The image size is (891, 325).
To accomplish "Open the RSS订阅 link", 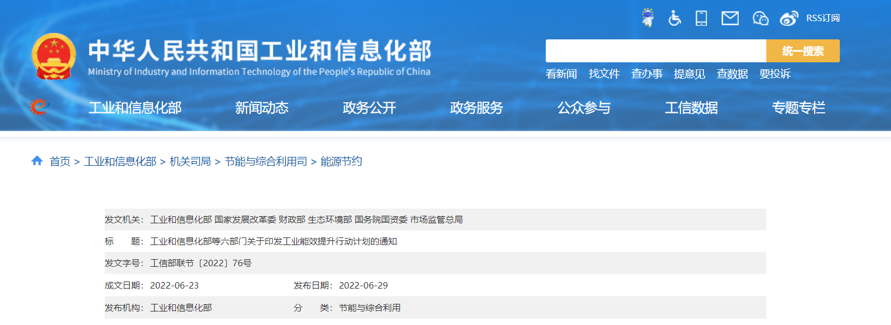I will point(822,18).
